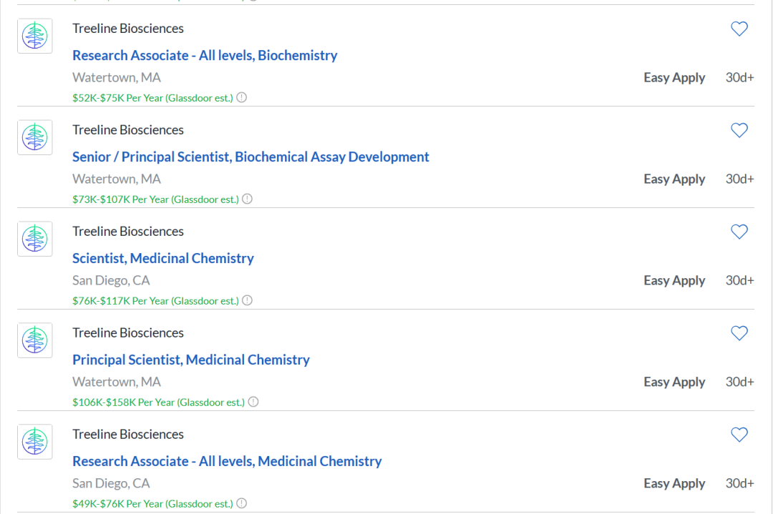
Task: Click Easy Apply on Scientist, Medicinal Chemistry row
Action: point(674,281)
